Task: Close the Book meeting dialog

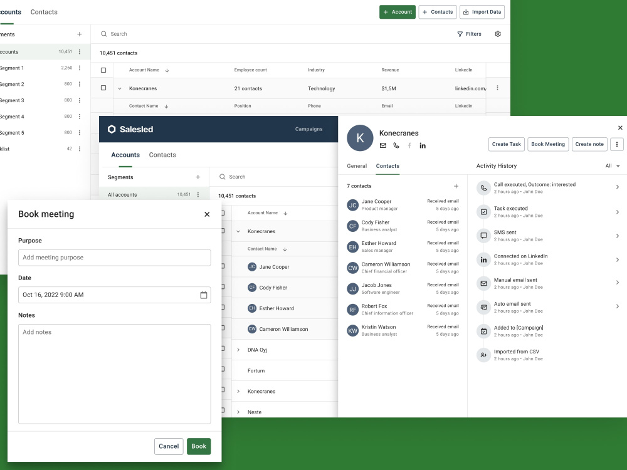Action: (207, 214)
